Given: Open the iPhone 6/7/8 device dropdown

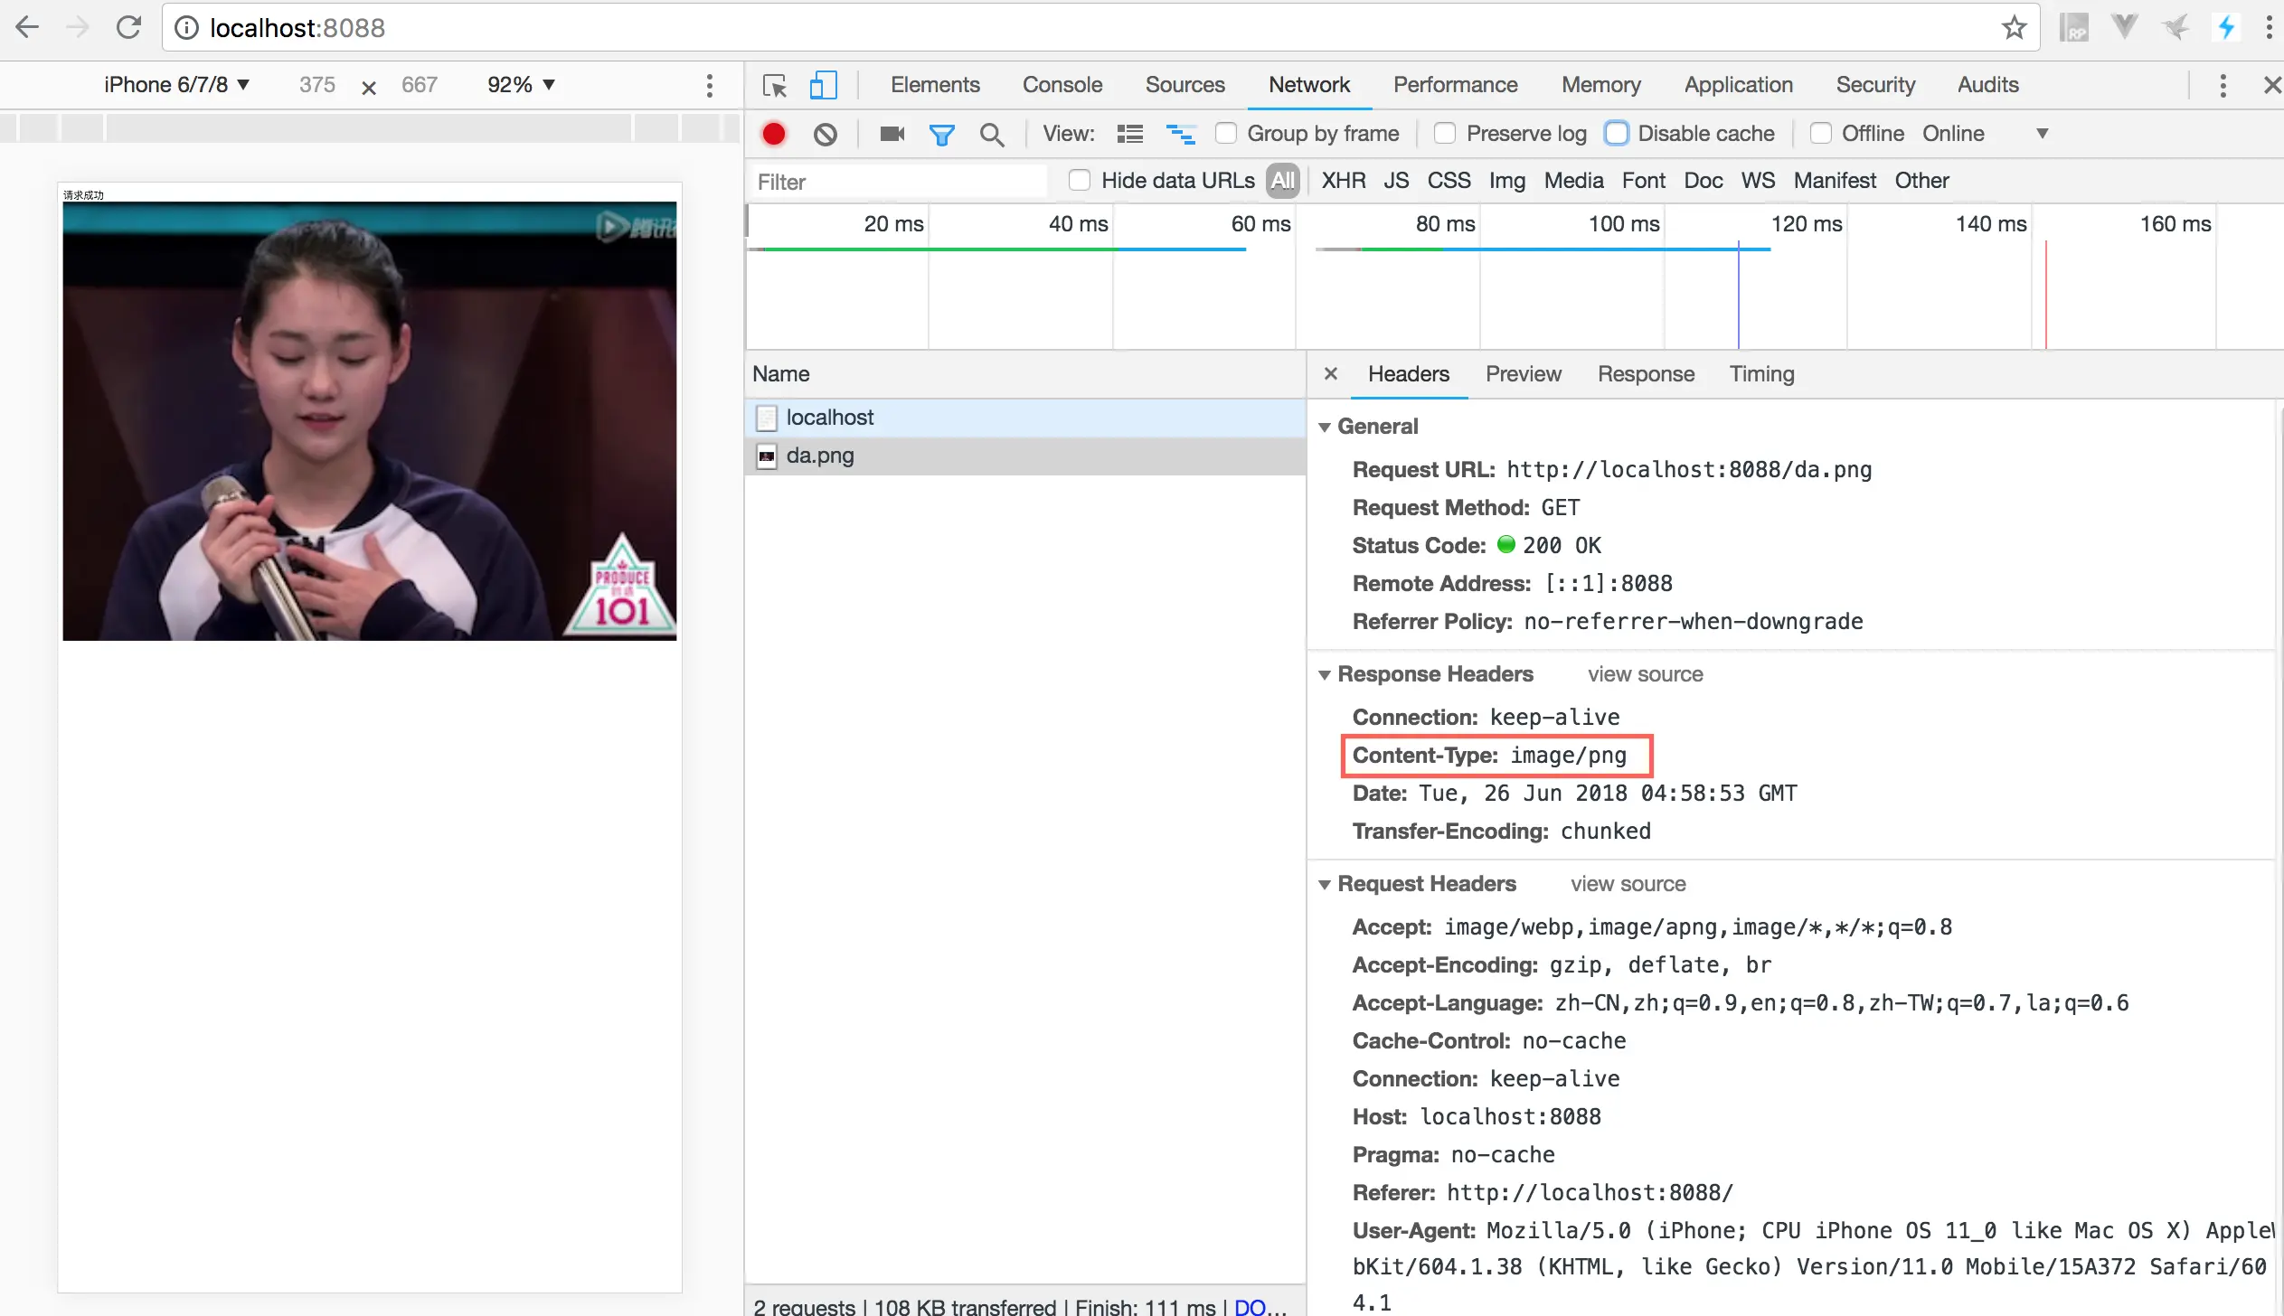Looking at the screenshot, I should [177, 85].
